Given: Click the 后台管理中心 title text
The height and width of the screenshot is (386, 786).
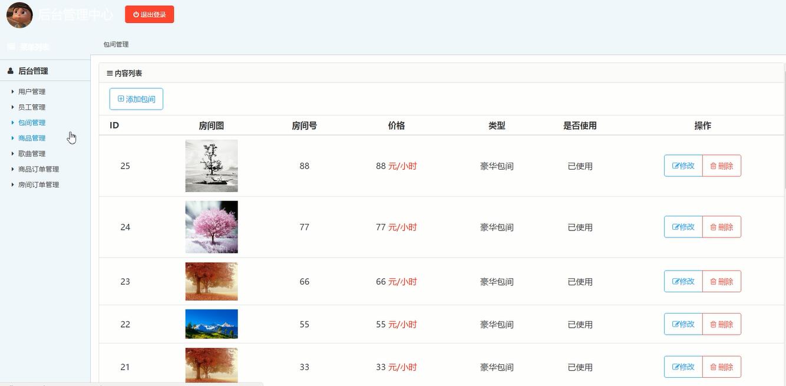Looking at the screenshot, I should coord(75,15).
